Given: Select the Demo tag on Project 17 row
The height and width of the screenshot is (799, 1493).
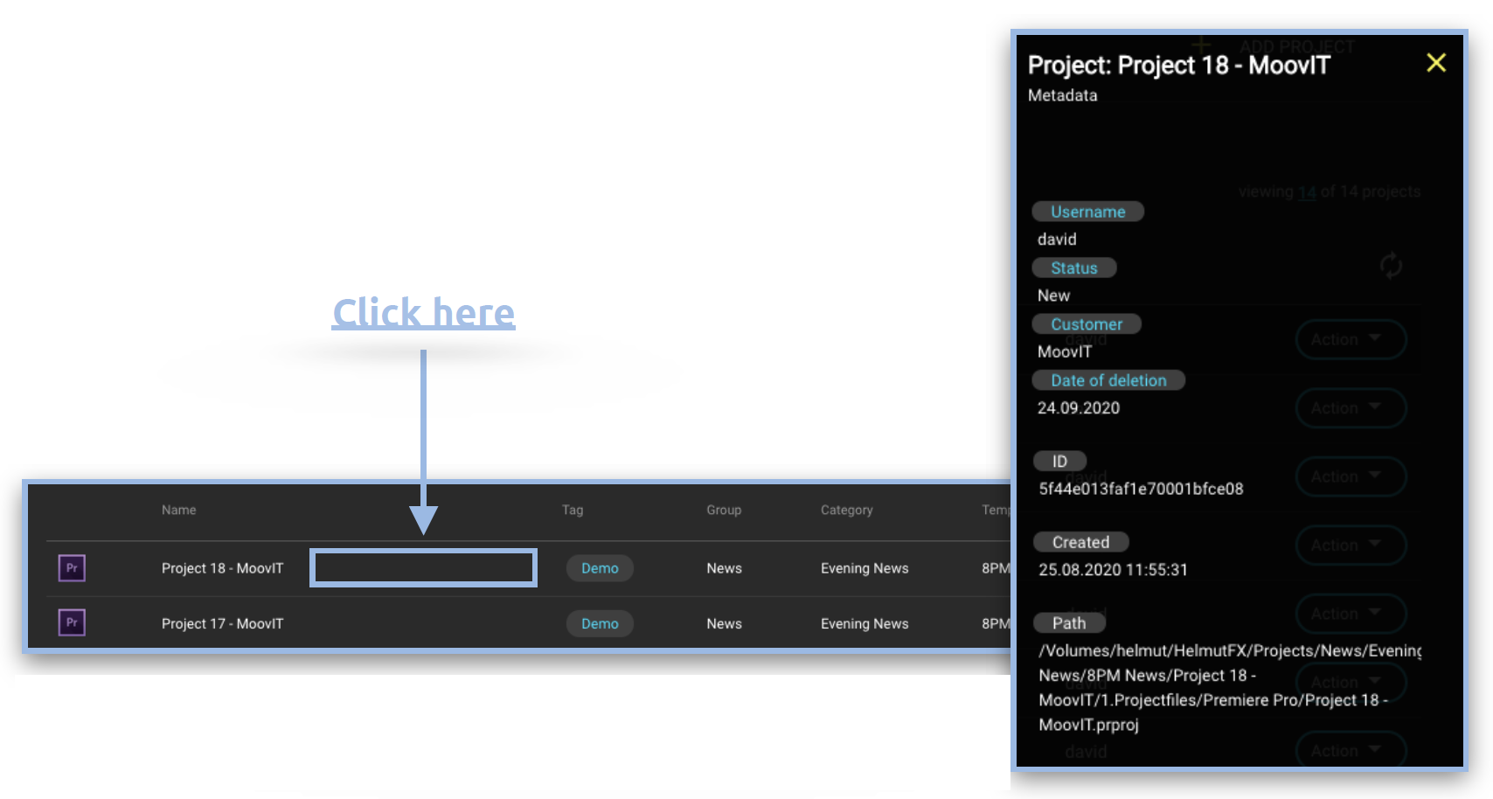Looking at the screenshot, I should click(600, 623).
